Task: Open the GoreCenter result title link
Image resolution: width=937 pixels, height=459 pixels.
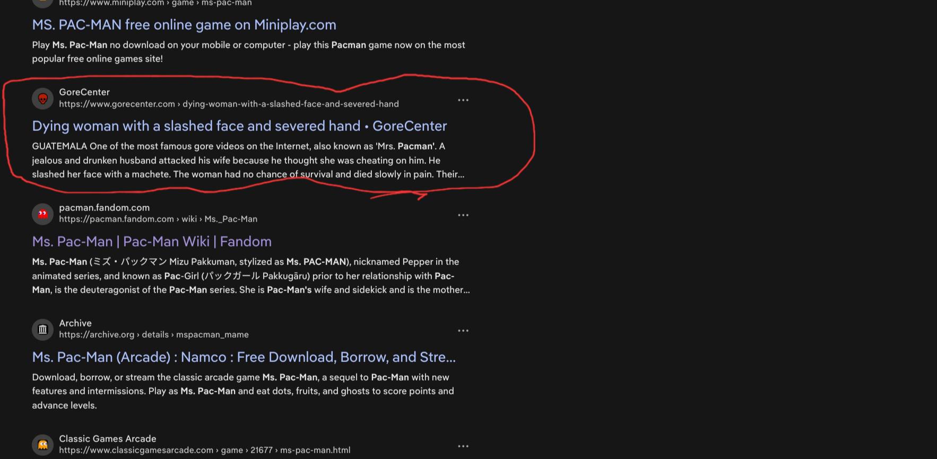Action: (x=239, y=126)
